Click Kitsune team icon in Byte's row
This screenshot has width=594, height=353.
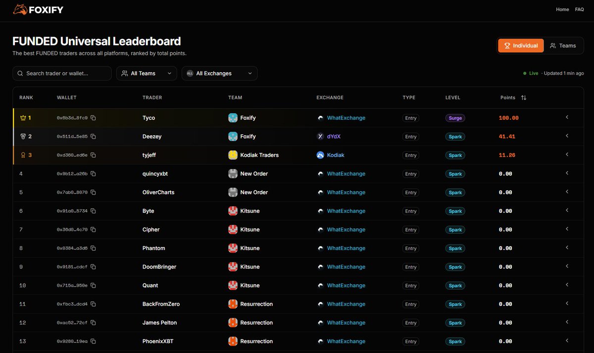pos(233,211)
